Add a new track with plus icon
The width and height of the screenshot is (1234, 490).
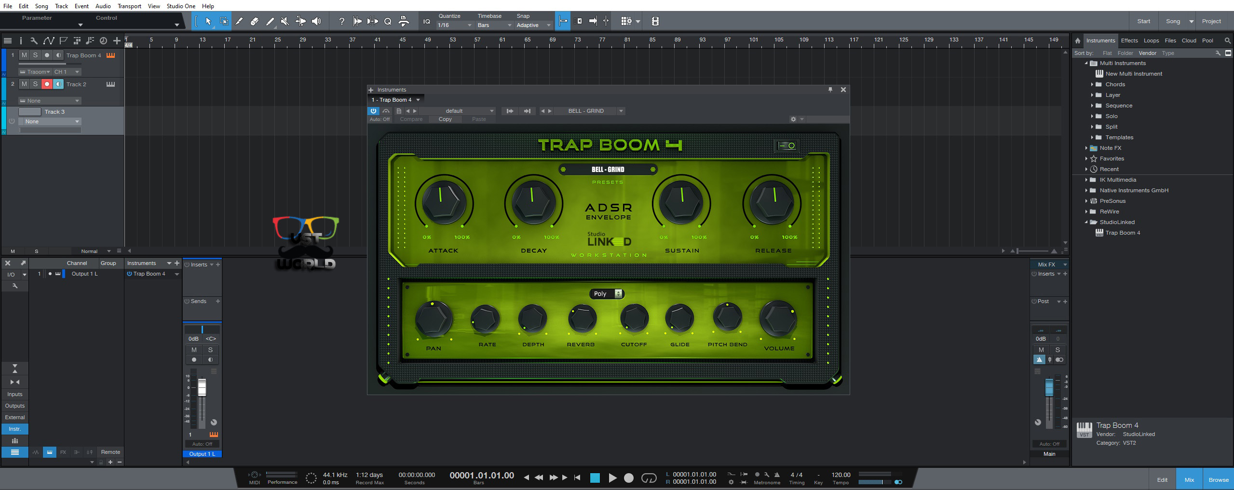click(117, 41)
